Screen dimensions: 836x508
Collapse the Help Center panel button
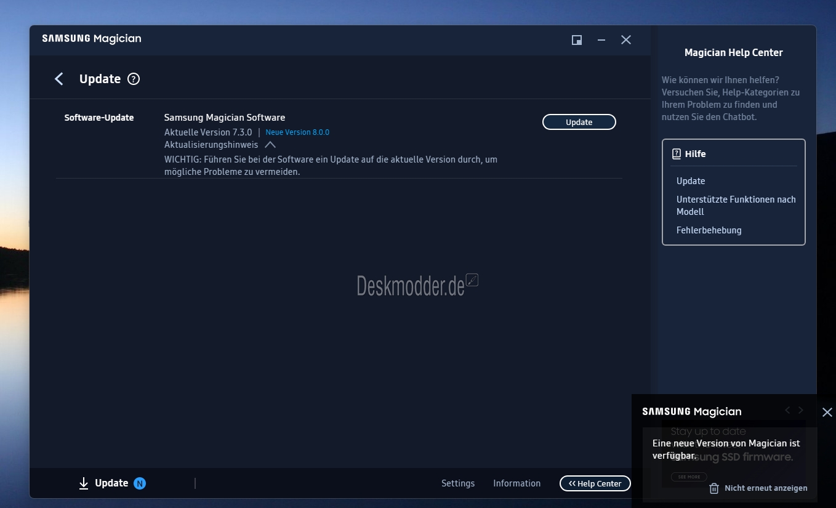[595, 483]
